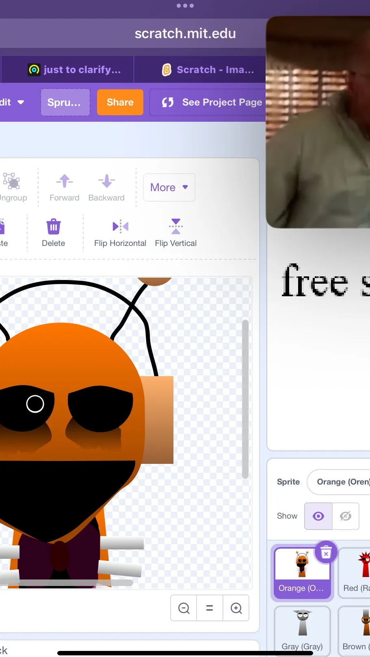
Task: Click the 'free' text on the stage
Action: (315, 281)
